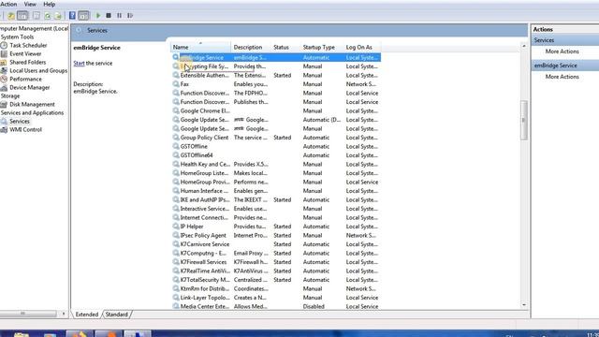The image size is (599, 337).
Task: Select Event Viewer in the tree
Action: pos(25,54)
